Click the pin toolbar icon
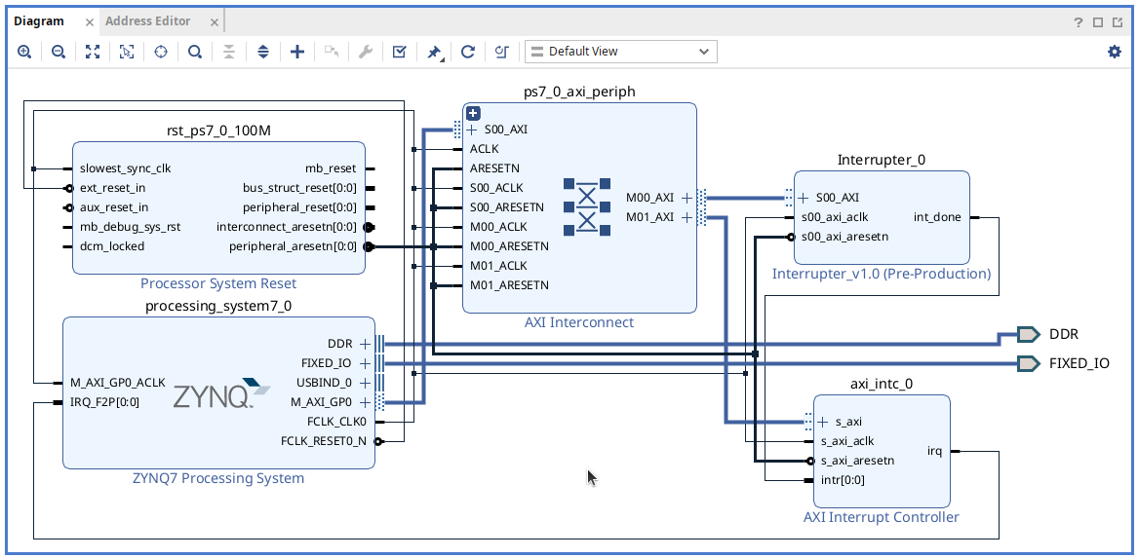Image resolution: width=1138 pixels, height=558 pixels. click(x=434, y=53)
